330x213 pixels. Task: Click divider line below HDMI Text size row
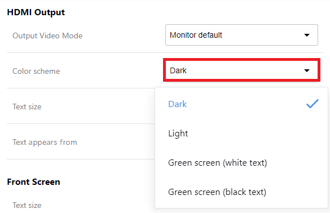coord(81,123)
